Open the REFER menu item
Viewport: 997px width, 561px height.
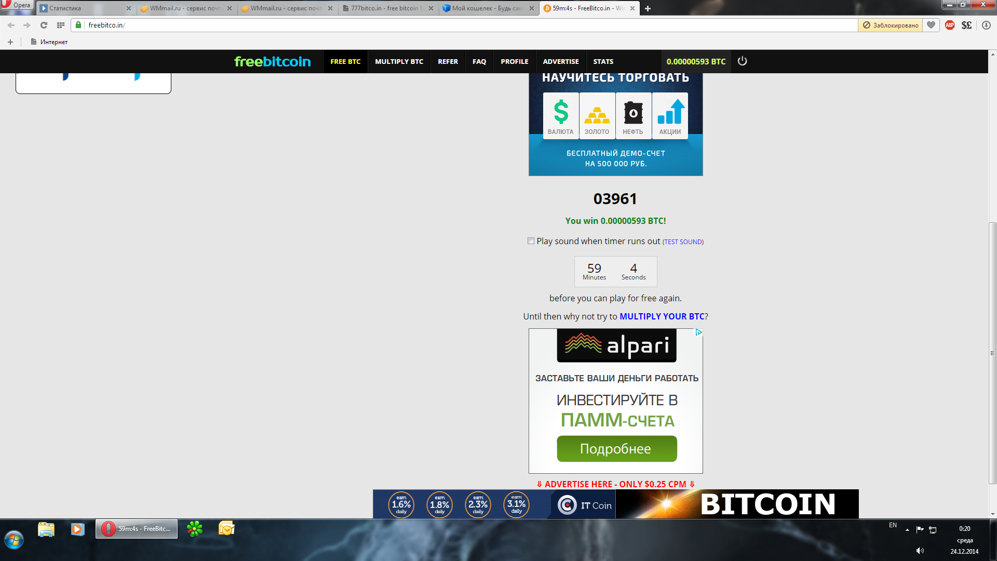tap(448, 61)
